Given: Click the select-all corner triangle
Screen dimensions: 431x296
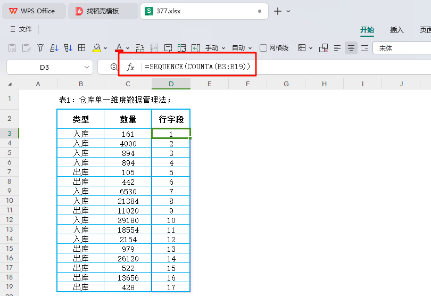Looking at the screenshot, I should point(10,84).
